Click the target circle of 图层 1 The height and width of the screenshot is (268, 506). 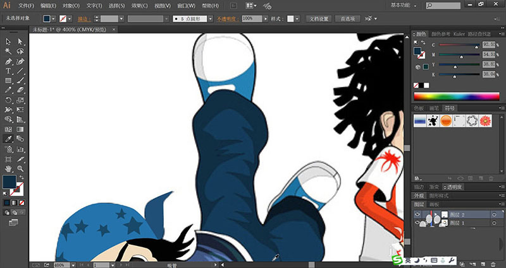(494, 223)
